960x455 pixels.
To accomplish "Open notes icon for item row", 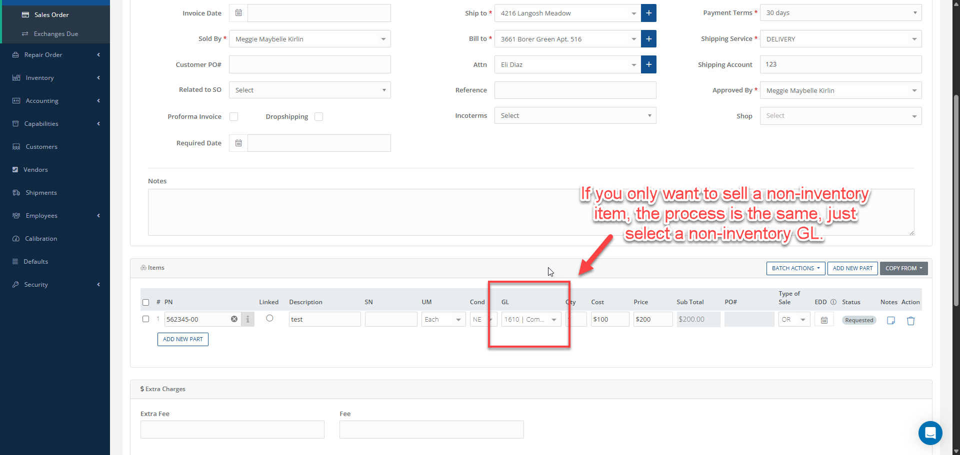I will pos(890,321).
